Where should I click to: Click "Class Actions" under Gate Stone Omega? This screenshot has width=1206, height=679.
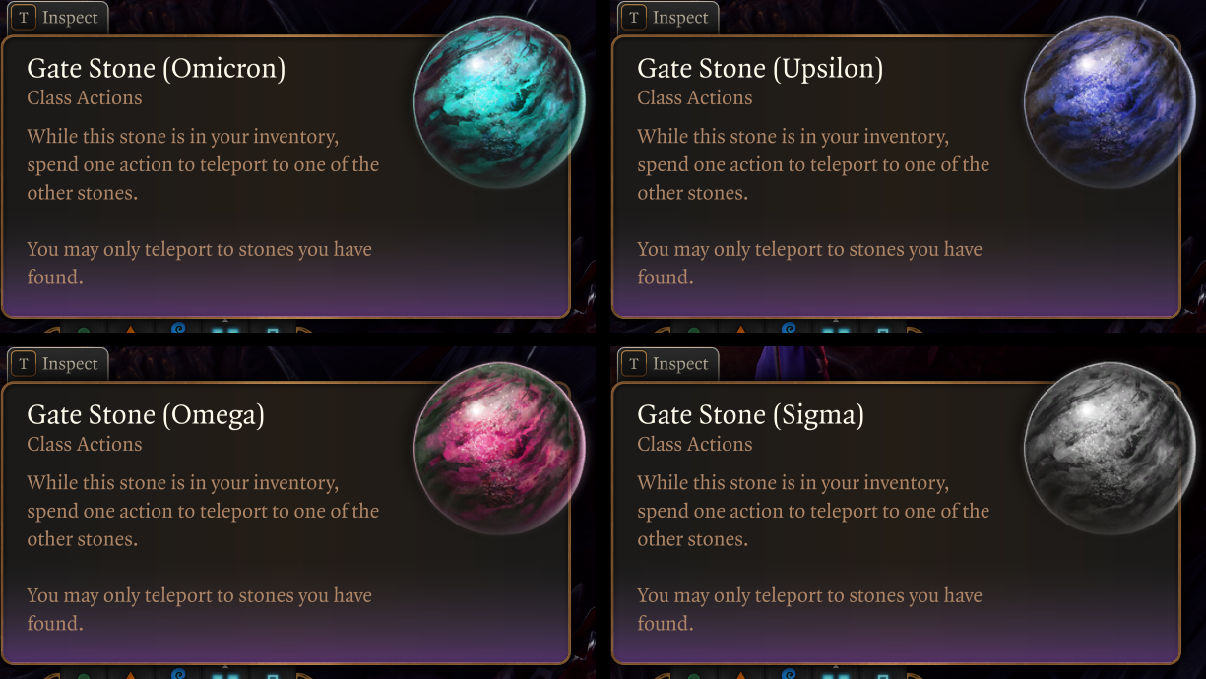click(x=85, y=445)
